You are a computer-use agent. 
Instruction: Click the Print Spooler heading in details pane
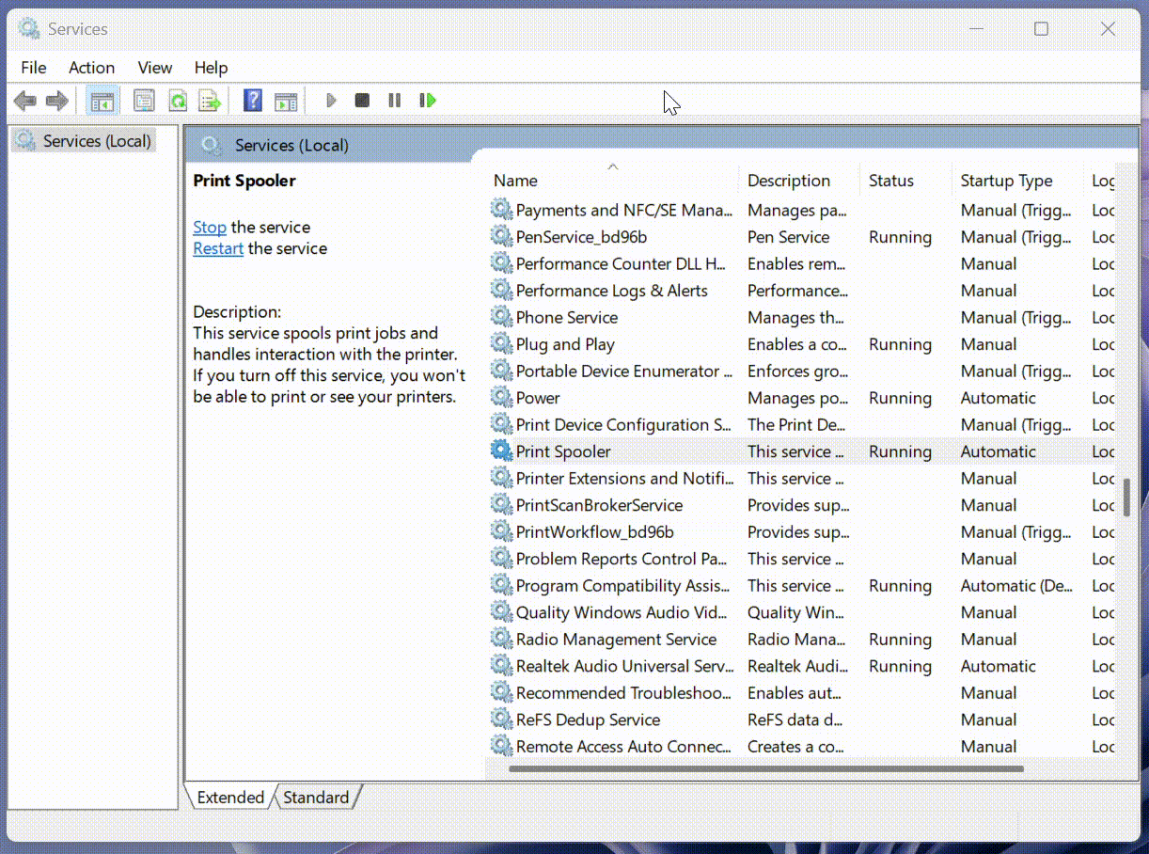(x=244, y=181)
